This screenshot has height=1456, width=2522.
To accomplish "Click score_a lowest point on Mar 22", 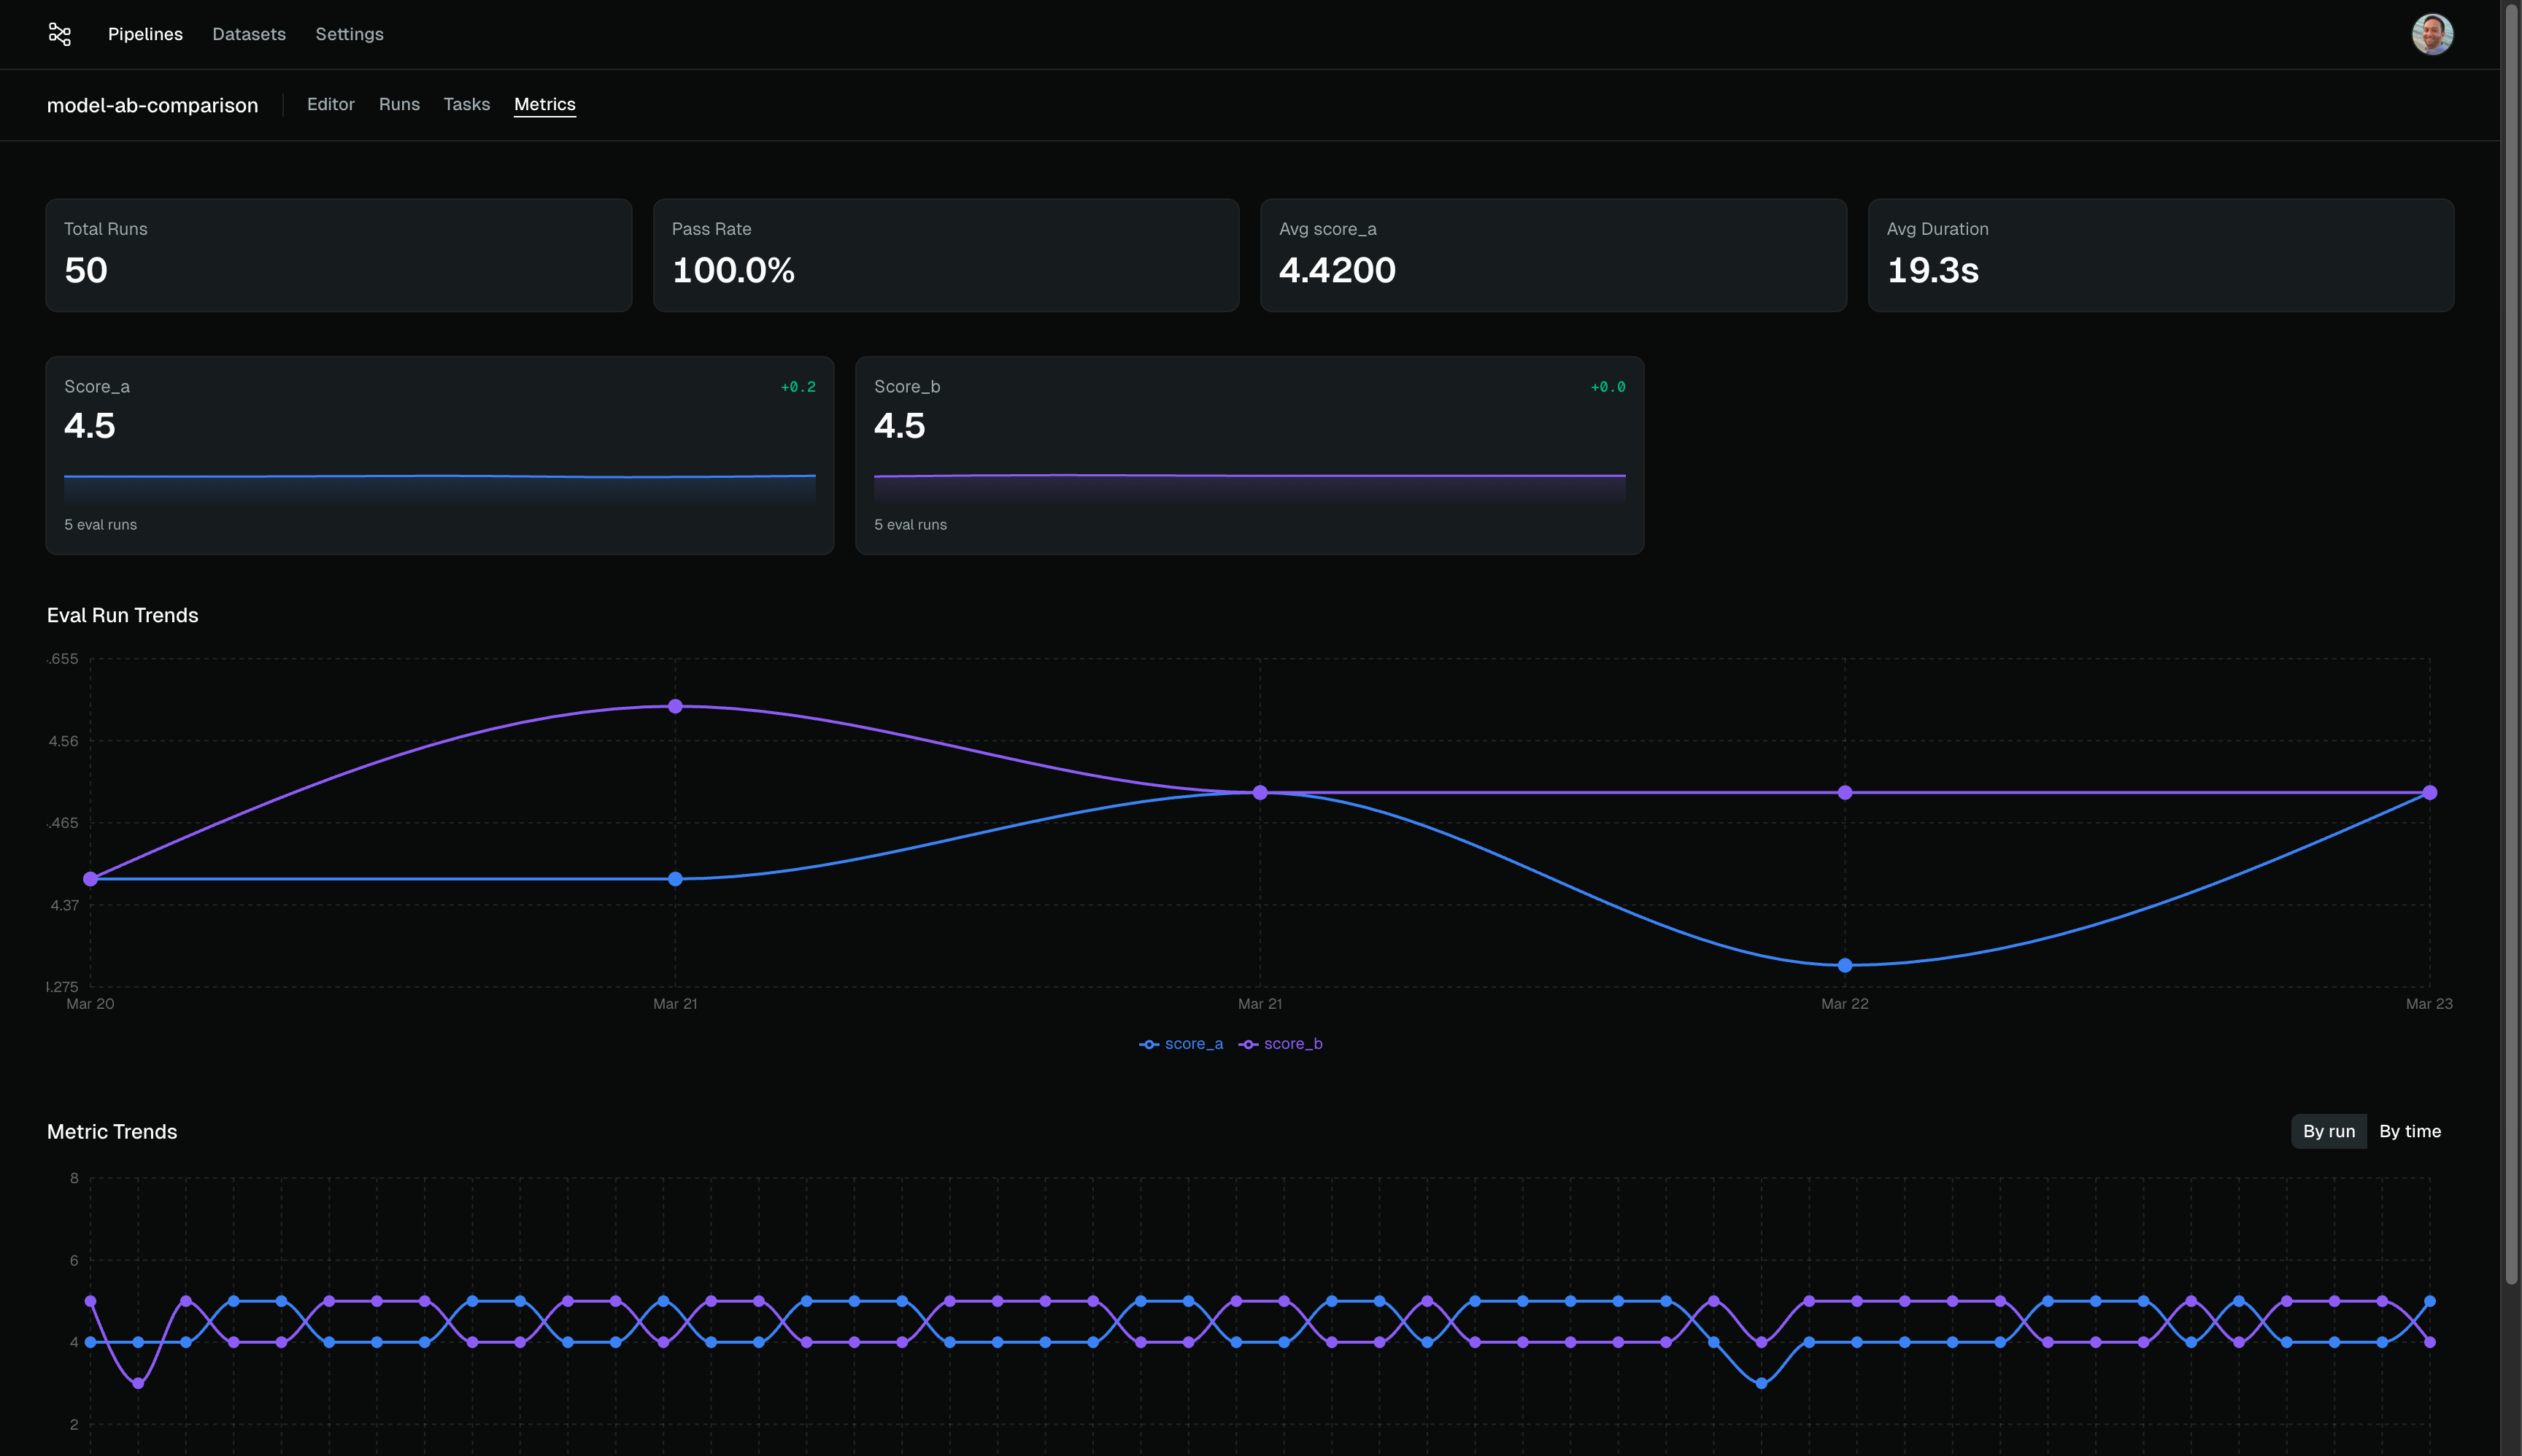I will [x=1845, y=965].
